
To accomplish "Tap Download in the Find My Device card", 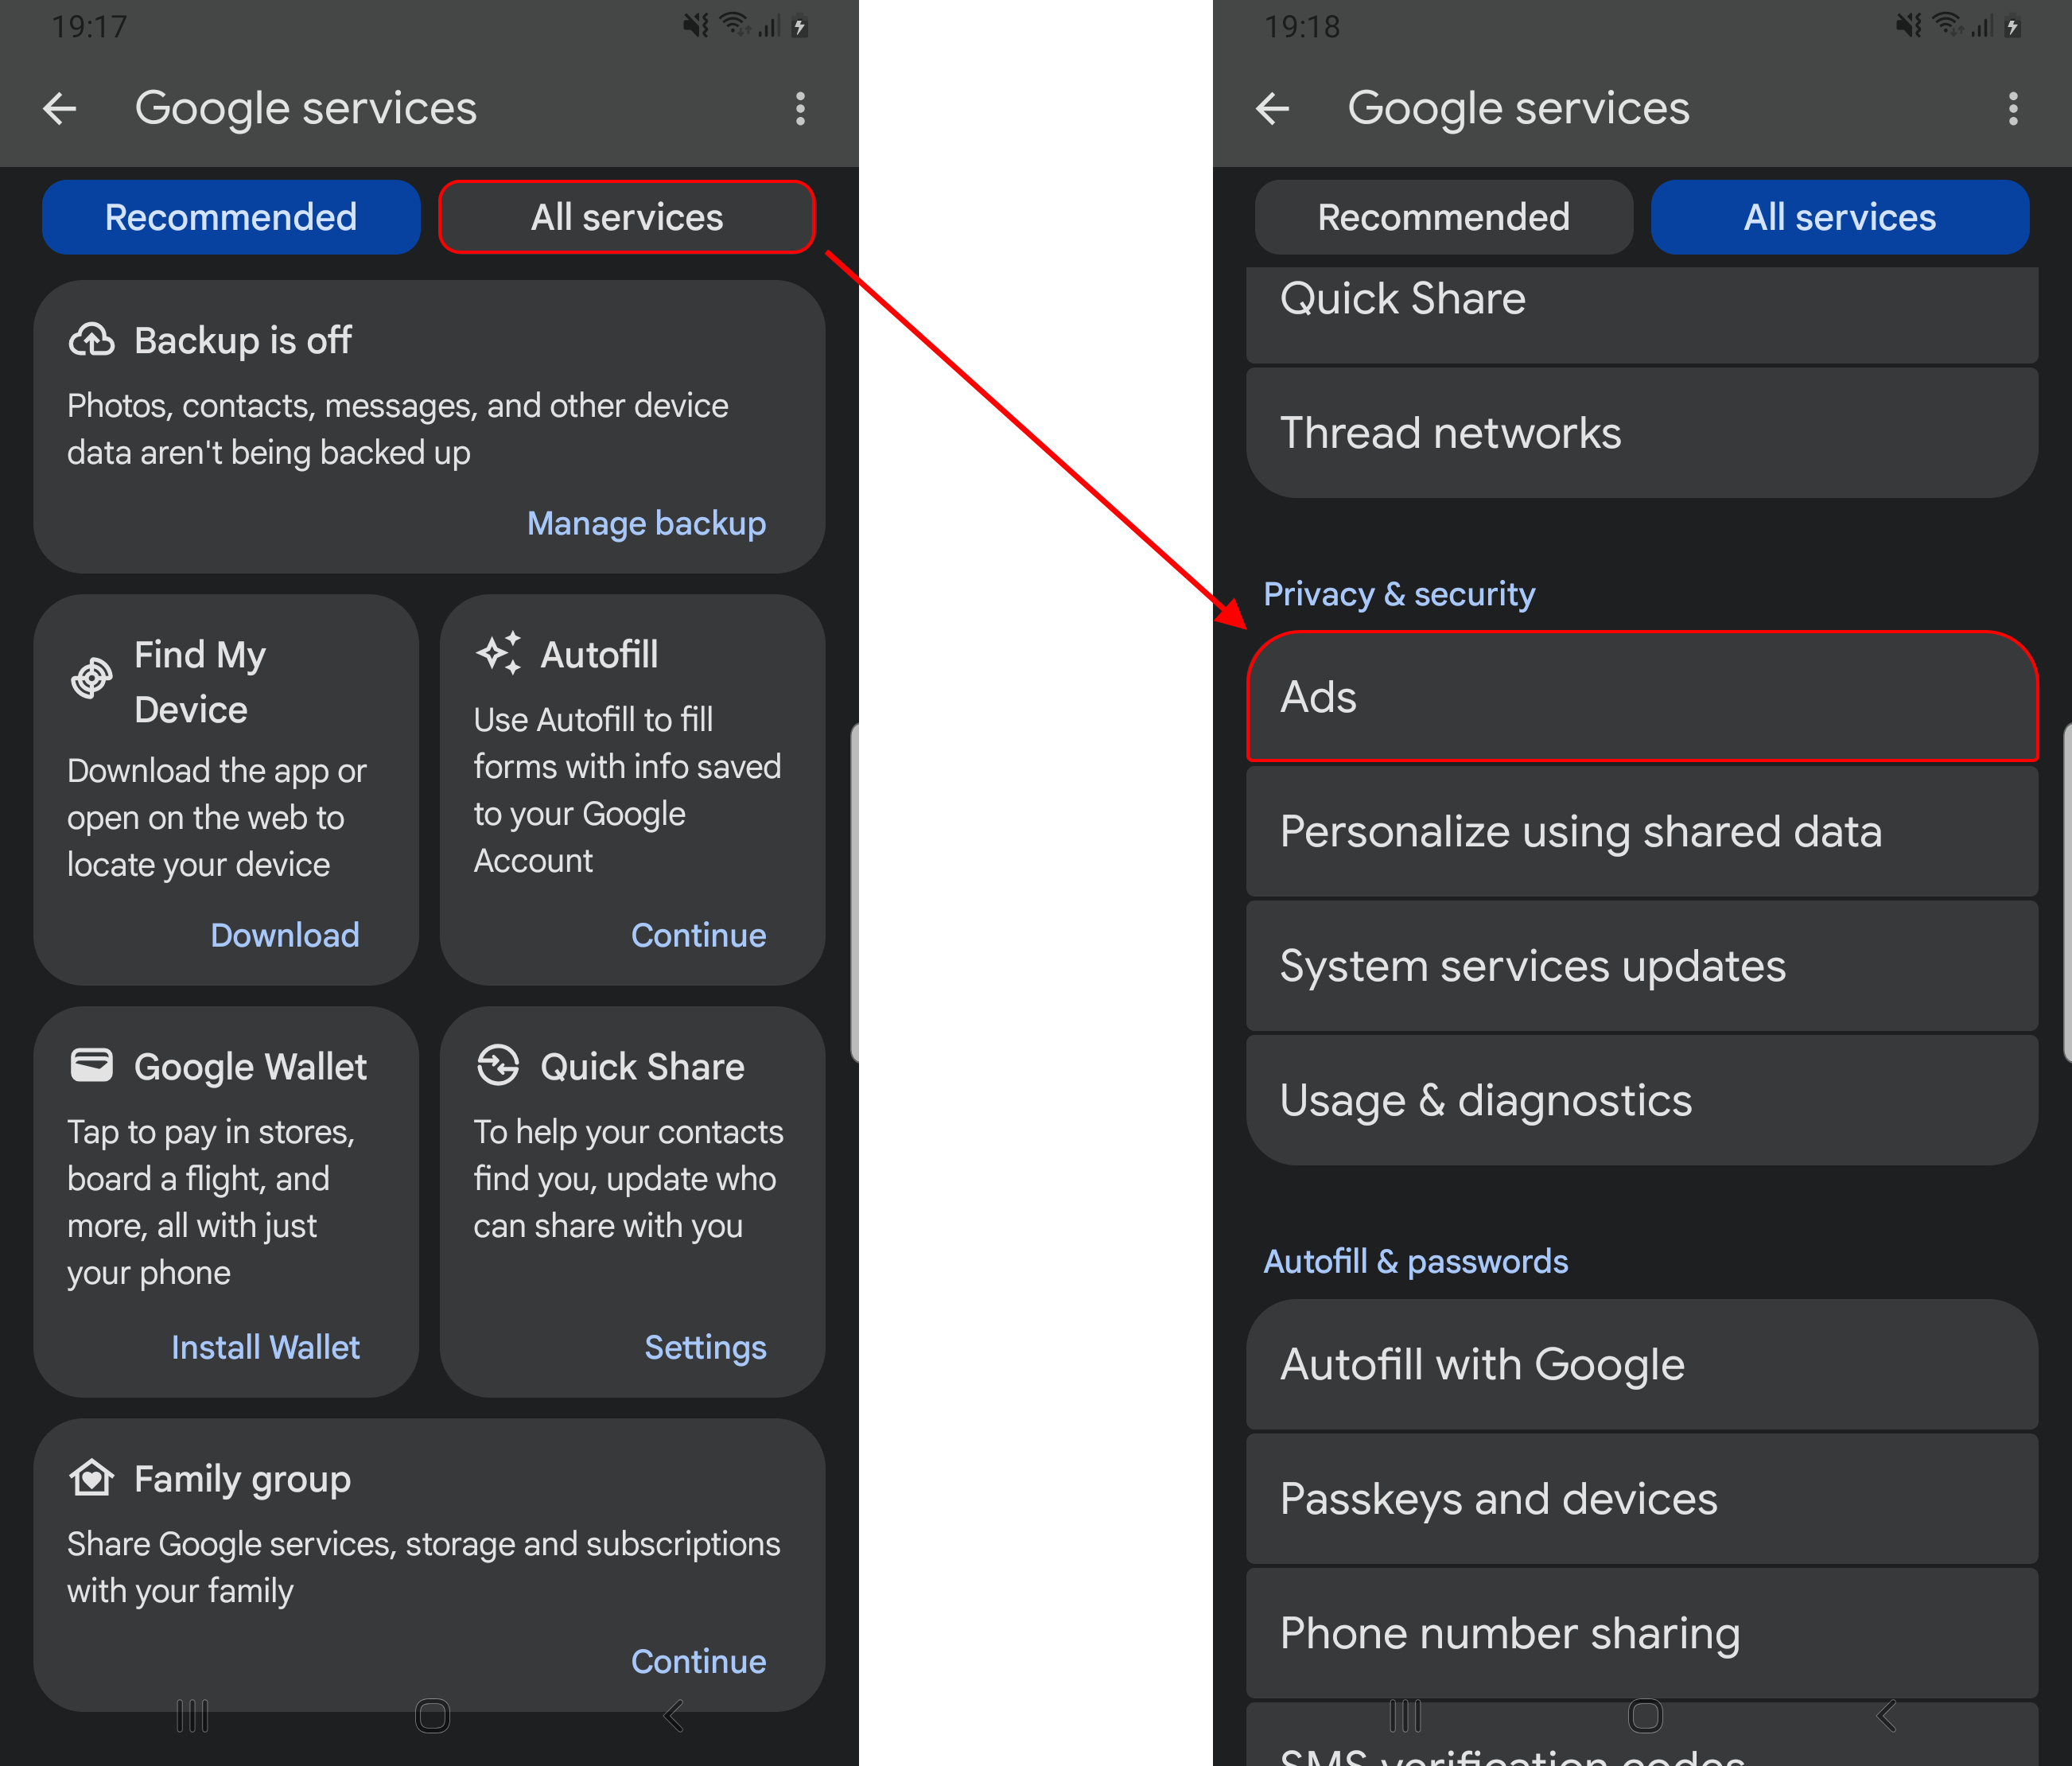I will tap(285, 935).
